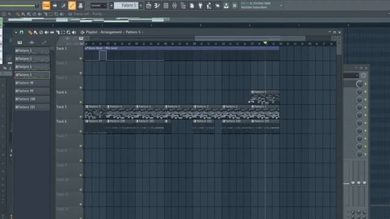Viewport: 390px width, 219px height.
Task: Select the Pattern 5 clip on Track 4
Action: tap(265, 97)
